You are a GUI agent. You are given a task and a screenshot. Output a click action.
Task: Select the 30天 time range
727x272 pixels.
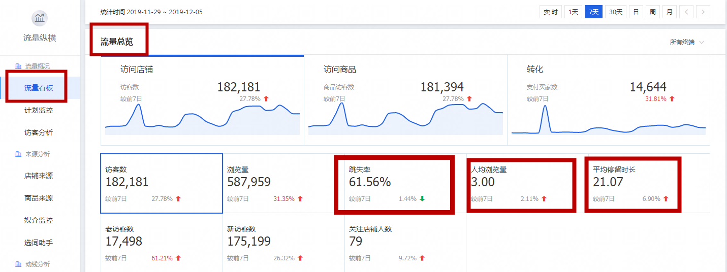point(616,12)
